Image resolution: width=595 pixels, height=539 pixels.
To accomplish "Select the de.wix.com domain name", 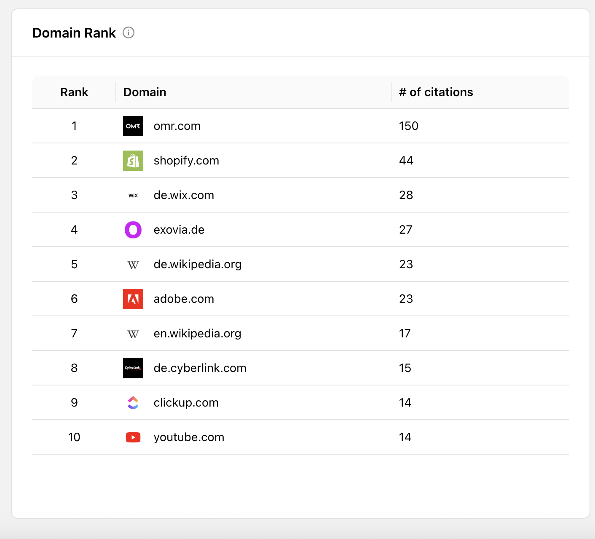I will 184,195.
